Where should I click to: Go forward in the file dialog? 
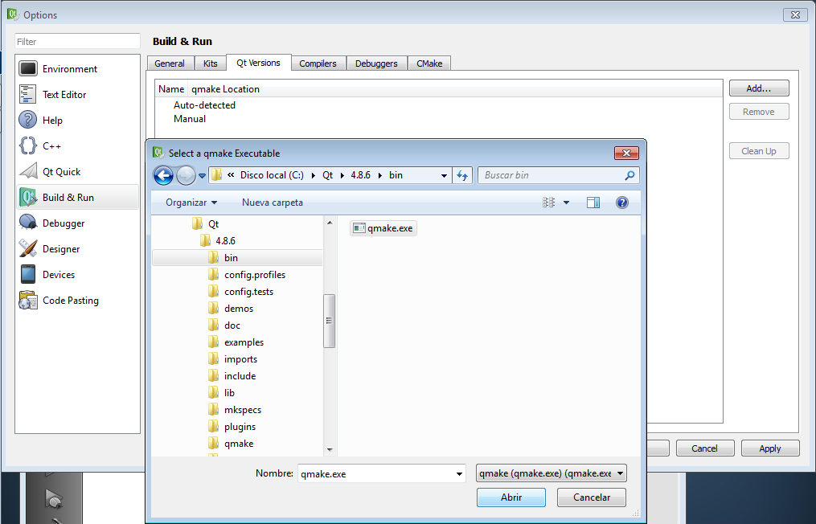(x=185, y=175)
